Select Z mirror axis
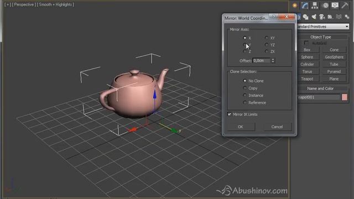Image resolution: width=354 pixels, height=199 pixels. pos(244,51)
